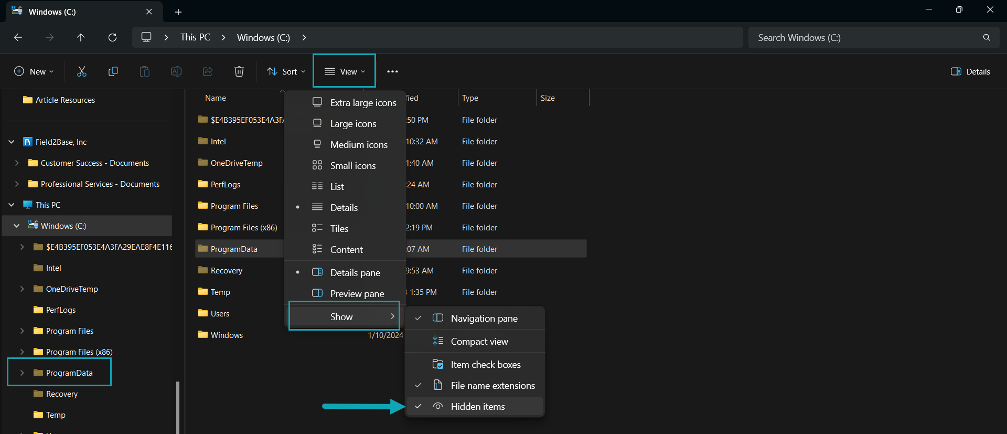This screenshot has height=434, width=1007.
Task: Sort by the Size column header
Action: (x=548, y=98)
